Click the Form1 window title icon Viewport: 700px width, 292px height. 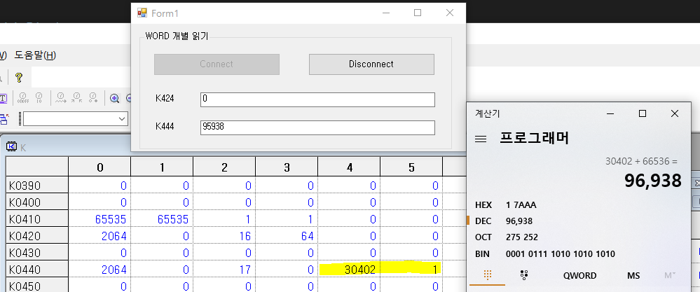[x=142, y=13]
